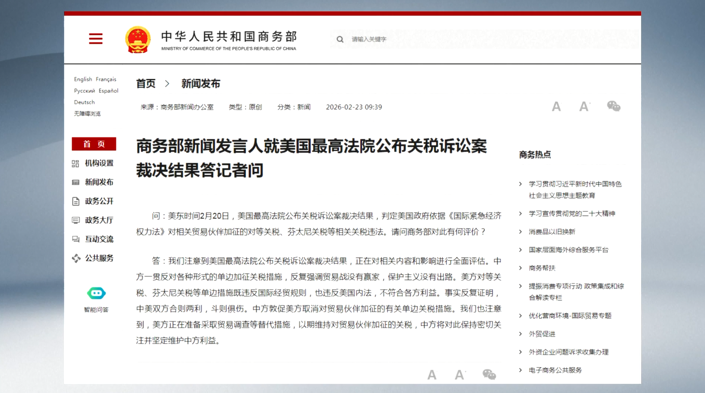
Task: Click the top decrease font size icon
Action: tap(556, 107)
